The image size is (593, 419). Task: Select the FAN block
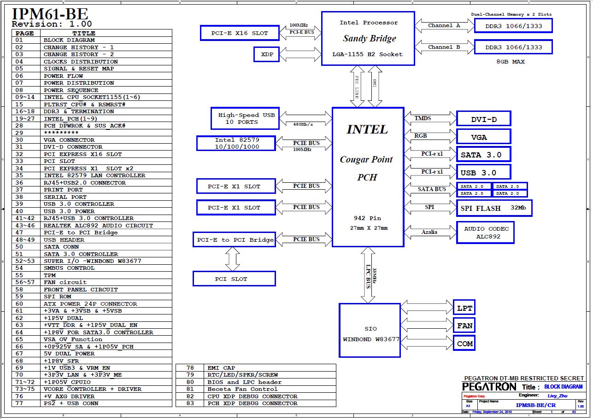(464, 326)
